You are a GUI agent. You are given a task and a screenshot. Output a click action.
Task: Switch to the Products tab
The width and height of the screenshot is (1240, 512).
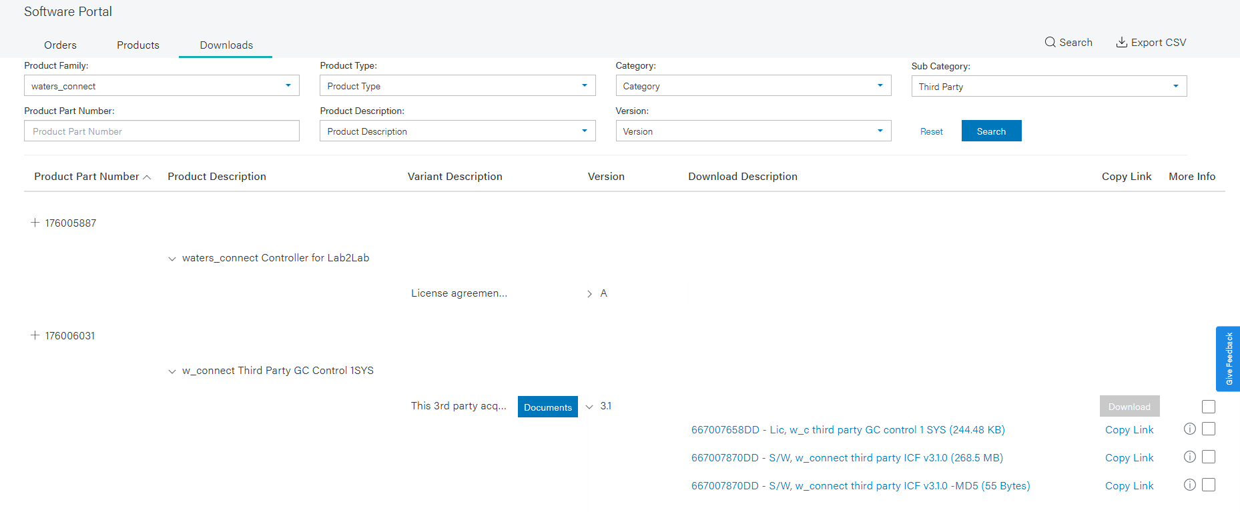pos(138,45)
